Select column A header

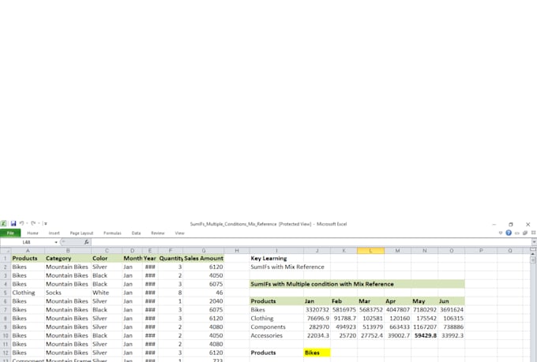click(x=28, y=251)
